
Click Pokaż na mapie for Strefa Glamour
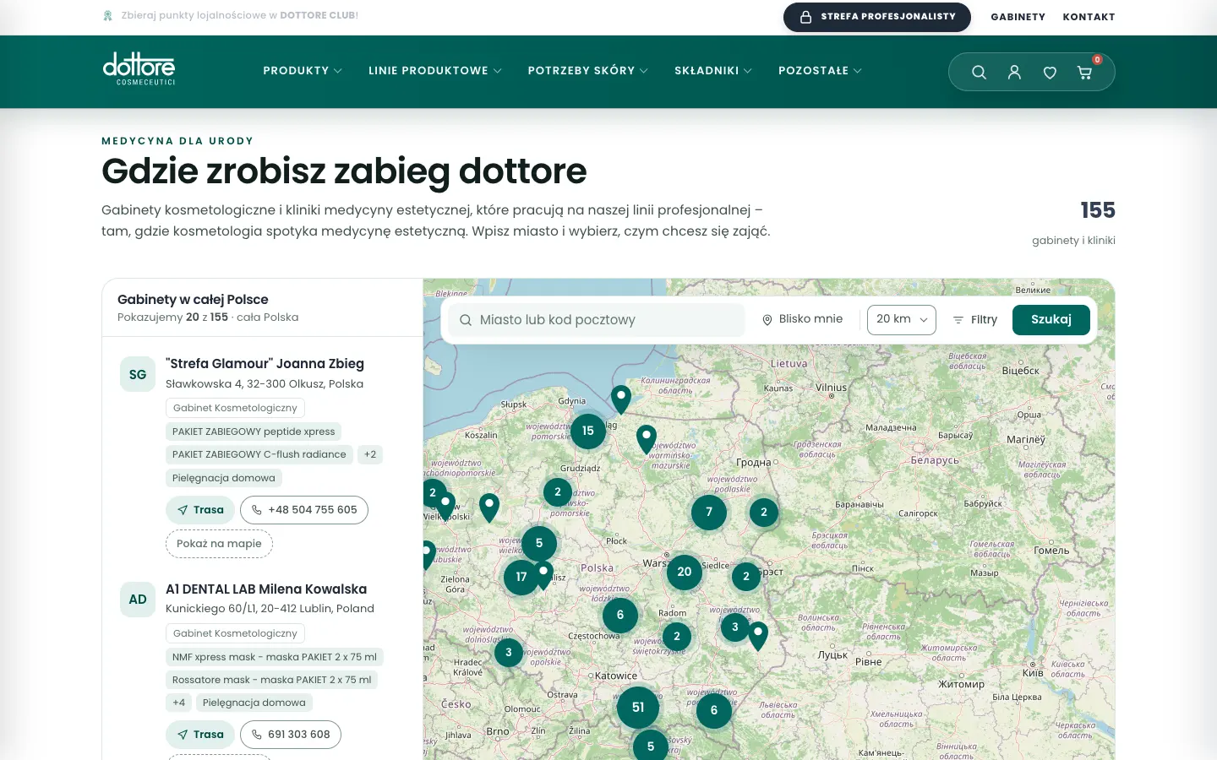219,544
